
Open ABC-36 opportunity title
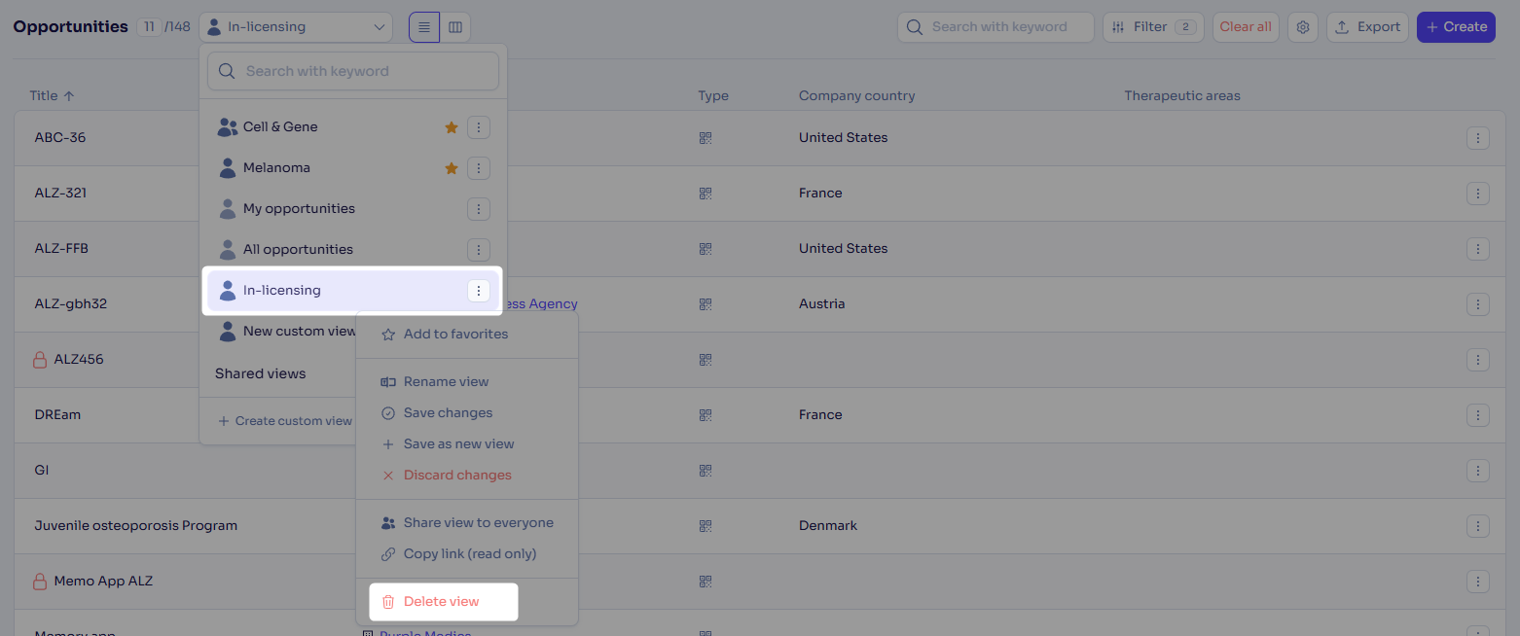pos(60,138)
